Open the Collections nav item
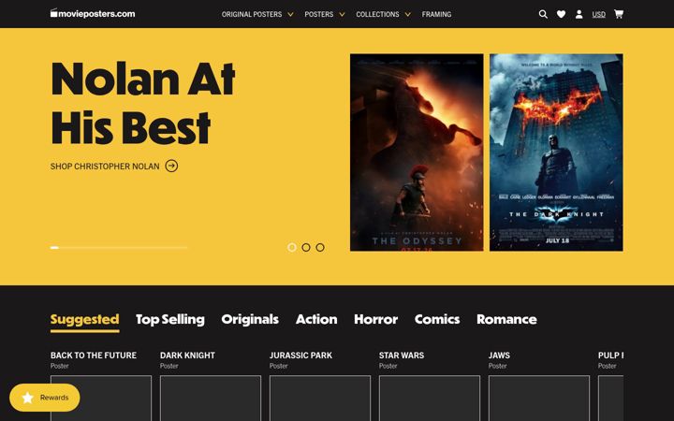Screen dimensions: 674x421 (377, 14)
